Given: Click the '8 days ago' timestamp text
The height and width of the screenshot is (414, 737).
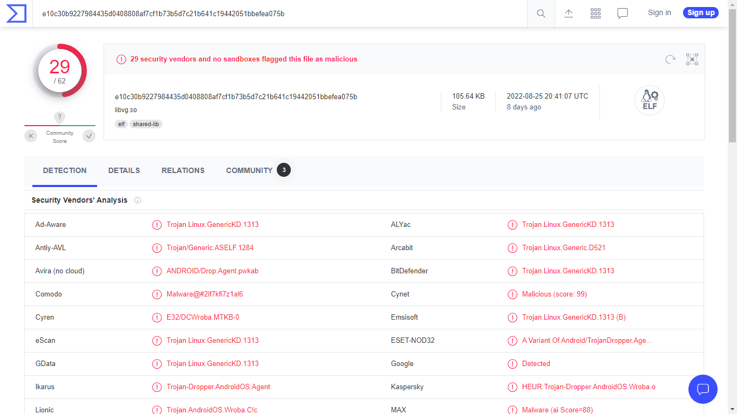Looking at the screenshot, I should pyautogui.click(x=524, y=107).
